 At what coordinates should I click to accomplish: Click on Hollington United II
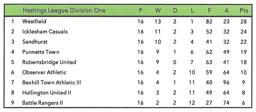coord(46,93)
